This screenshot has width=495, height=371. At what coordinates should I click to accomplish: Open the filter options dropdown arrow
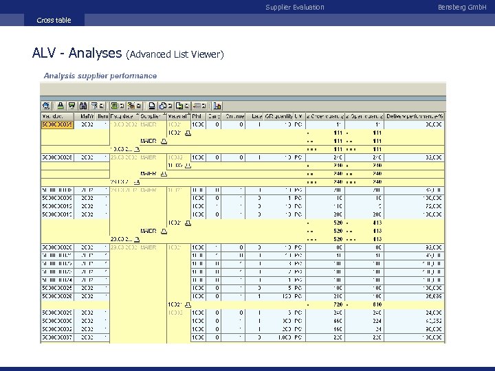click(101, 106)
